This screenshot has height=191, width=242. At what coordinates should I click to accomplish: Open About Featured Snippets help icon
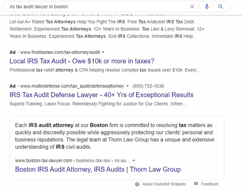pyautogui.click(x=137, y=184)
